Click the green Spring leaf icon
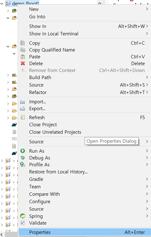The height and width of the screenshot is (237, 151). click(x=23, y=216)
